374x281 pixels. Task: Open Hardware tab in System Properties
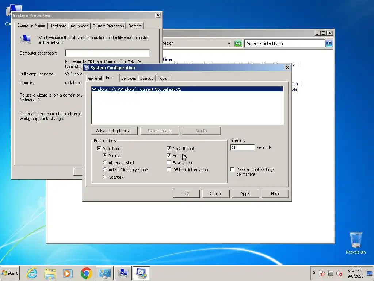pyautogui.click(x=58, y=26)
